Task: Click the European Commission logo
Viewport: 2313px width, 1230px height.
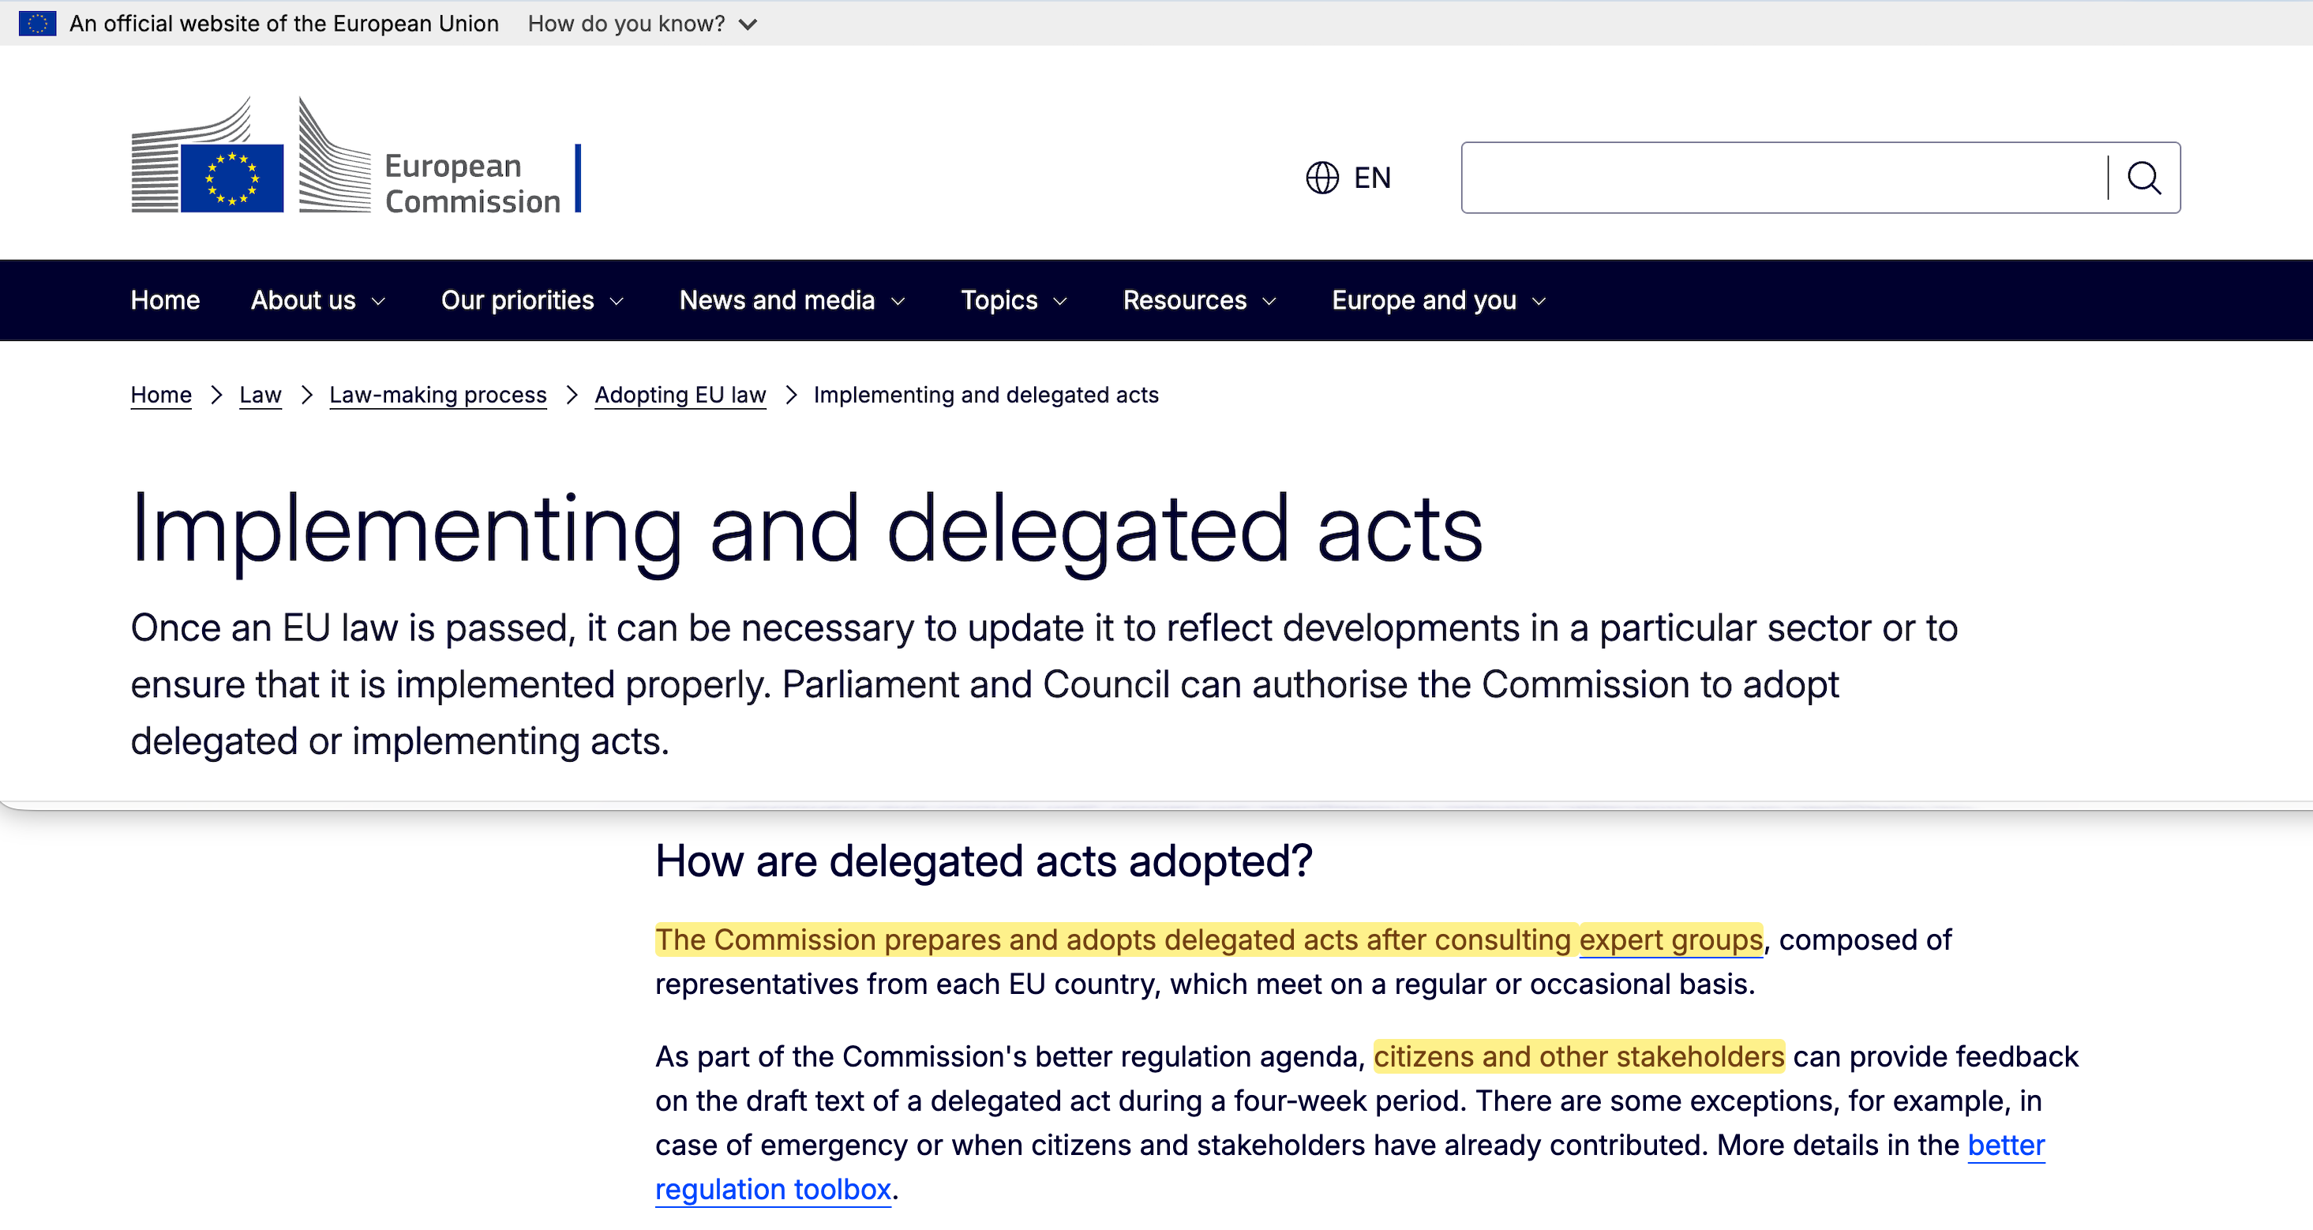Action: (x=355, y=156)
